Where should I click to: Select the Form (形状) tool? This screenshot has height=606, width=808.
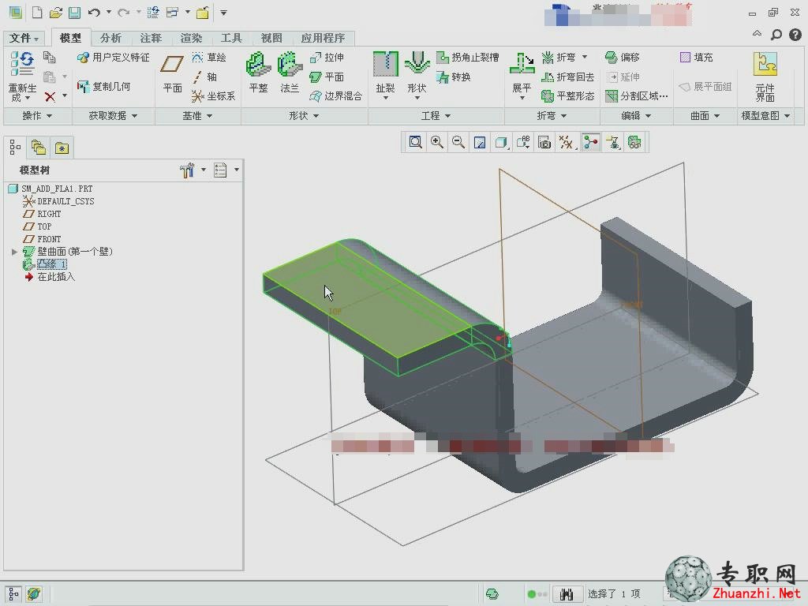[417, 74]
